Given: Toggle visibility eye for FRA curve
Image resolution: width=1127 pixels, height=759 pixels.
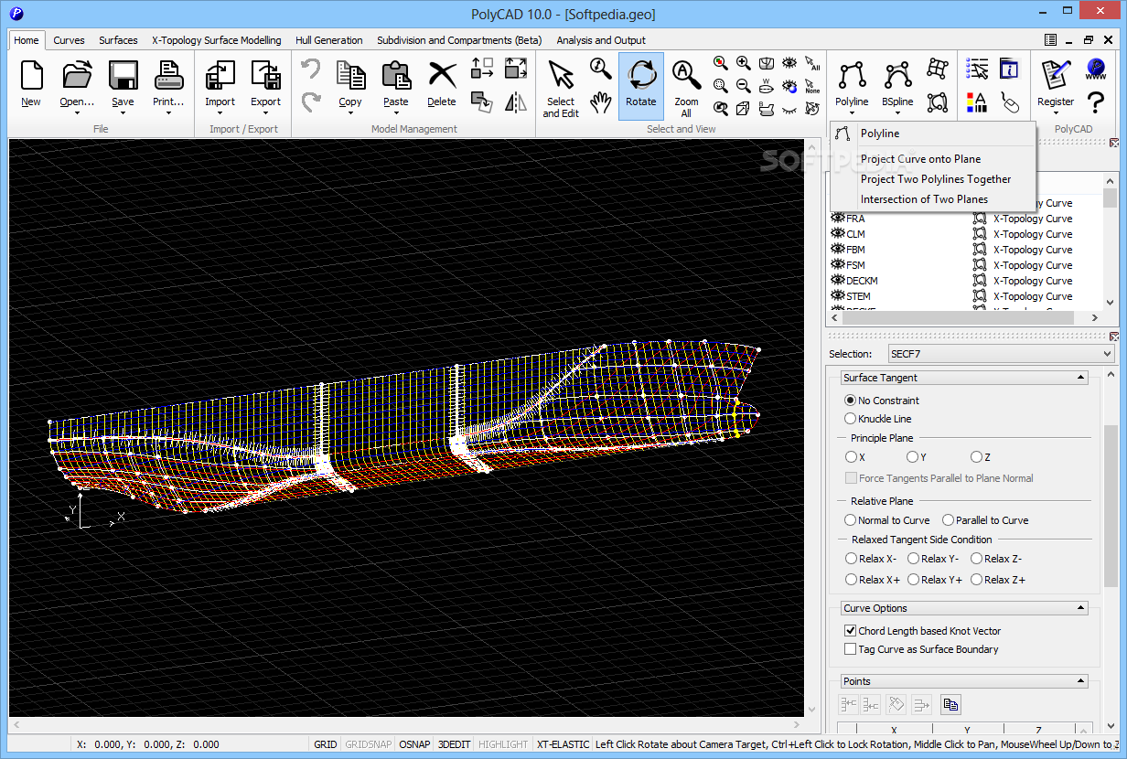Looking at the screenshot, I should (837, 219).
